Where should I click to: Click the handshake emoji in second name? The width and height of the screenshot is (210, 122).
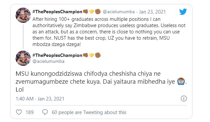point(92,55)
